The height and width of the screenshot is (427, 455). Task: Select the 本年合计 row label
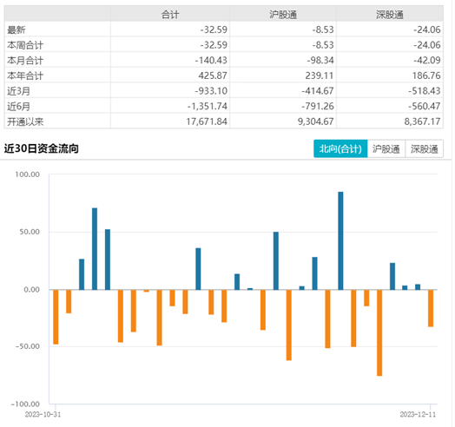(25, 76)
